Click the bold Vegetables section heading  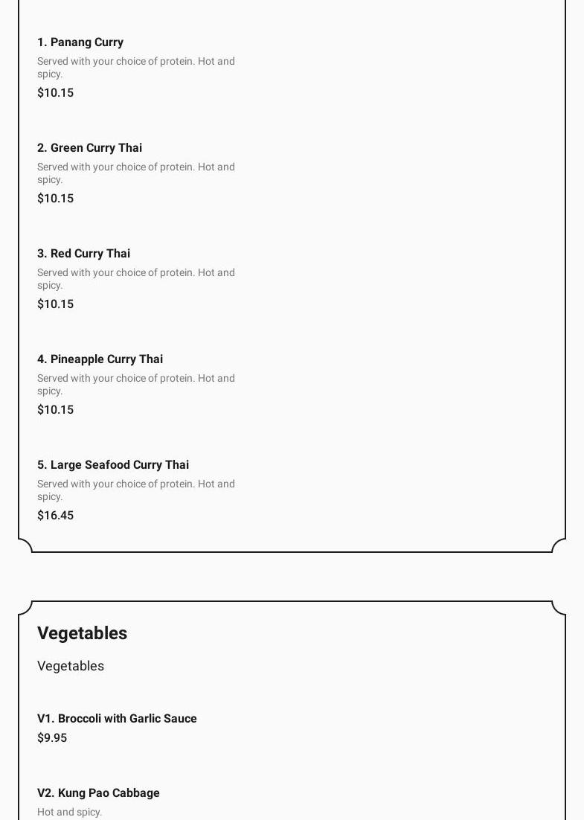coord(82,633)
